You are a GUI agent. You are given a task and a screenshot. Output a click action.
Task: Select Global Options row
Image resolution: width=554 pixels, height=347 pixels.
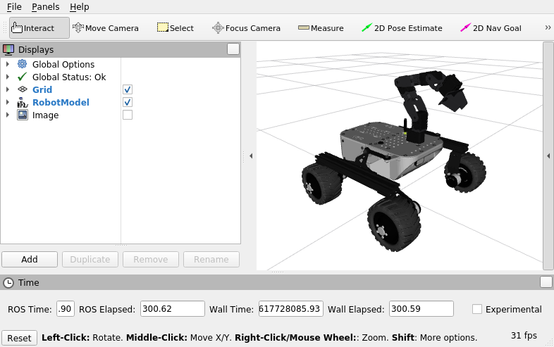pyautogui.click(x=63, y=64)
